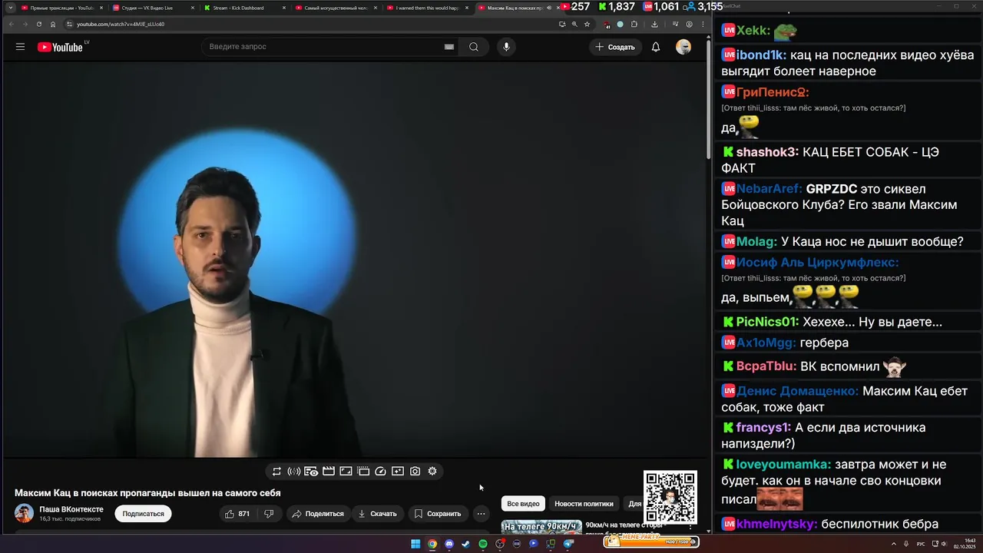The height and width of the screenshot is (553, 983).
Task: Click the Скачать download button
Action: pos(377,514)
